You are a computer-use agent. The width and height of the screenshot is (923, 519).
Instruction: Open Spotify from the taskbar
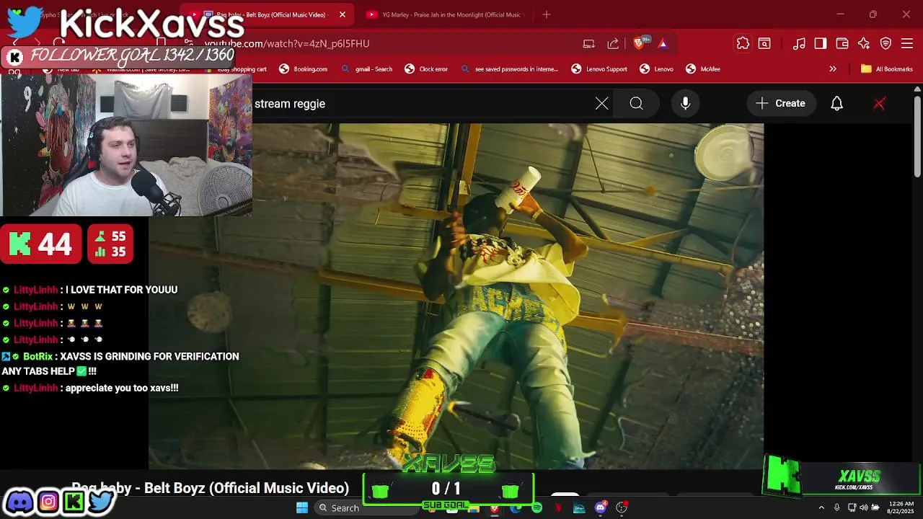(x=536, y=508)
